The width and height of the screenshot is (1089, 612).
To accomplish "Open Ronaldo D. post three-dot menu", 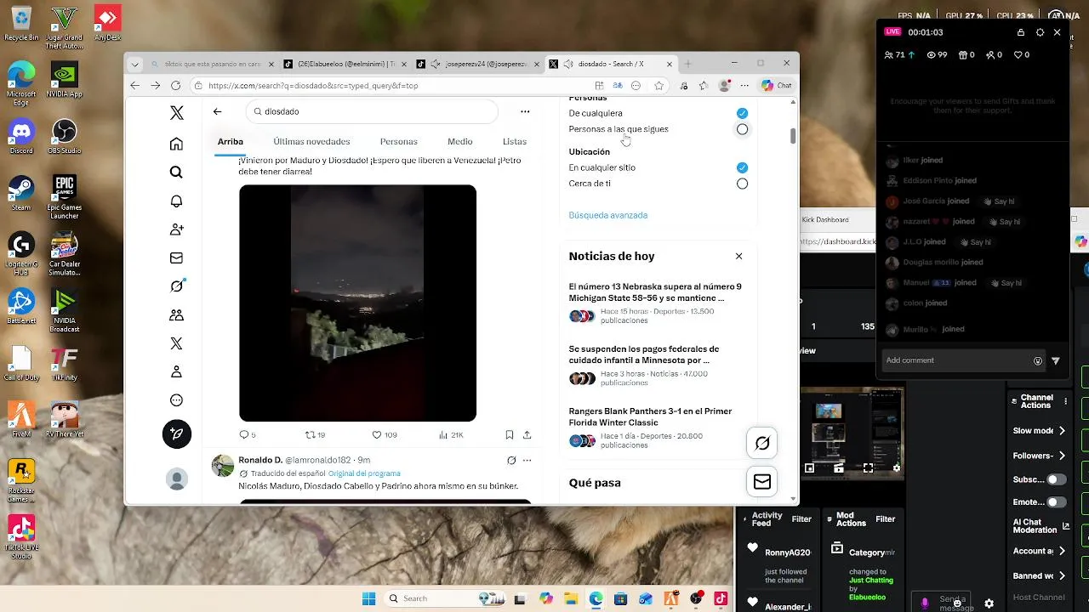I will pyautogui.click(x=527, y=460).
